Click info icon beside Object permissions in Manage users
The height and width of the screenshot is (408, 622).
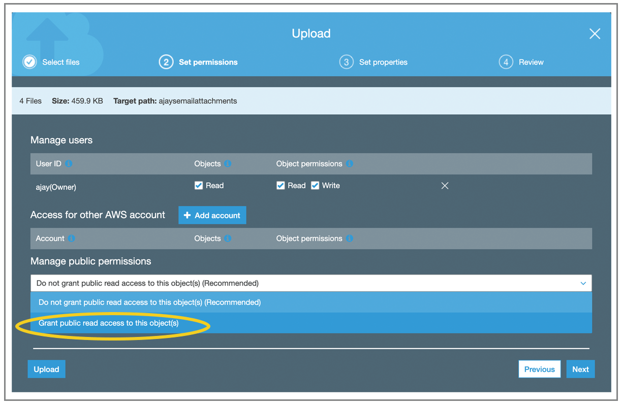click(349, 164)
